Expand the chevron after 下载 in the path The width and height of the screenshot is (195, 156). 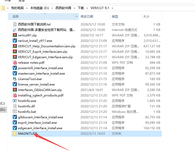pos(87,8)
